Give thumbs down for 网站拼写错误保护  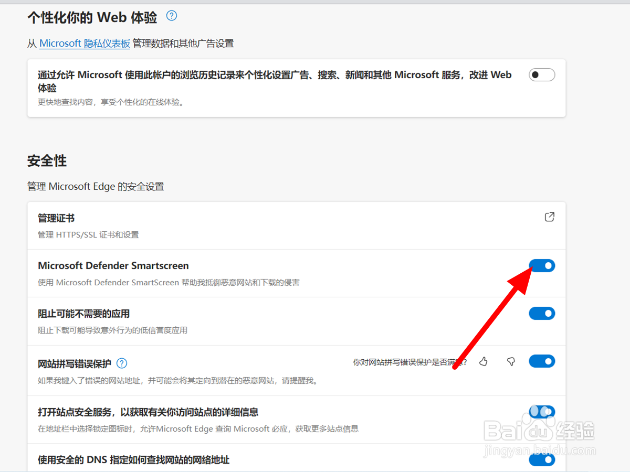511,361
